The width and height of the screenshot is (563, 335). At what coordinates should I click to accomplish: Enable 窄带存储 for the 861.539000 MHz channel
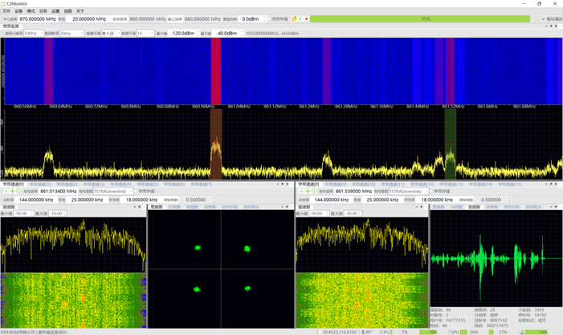(431, 192)
